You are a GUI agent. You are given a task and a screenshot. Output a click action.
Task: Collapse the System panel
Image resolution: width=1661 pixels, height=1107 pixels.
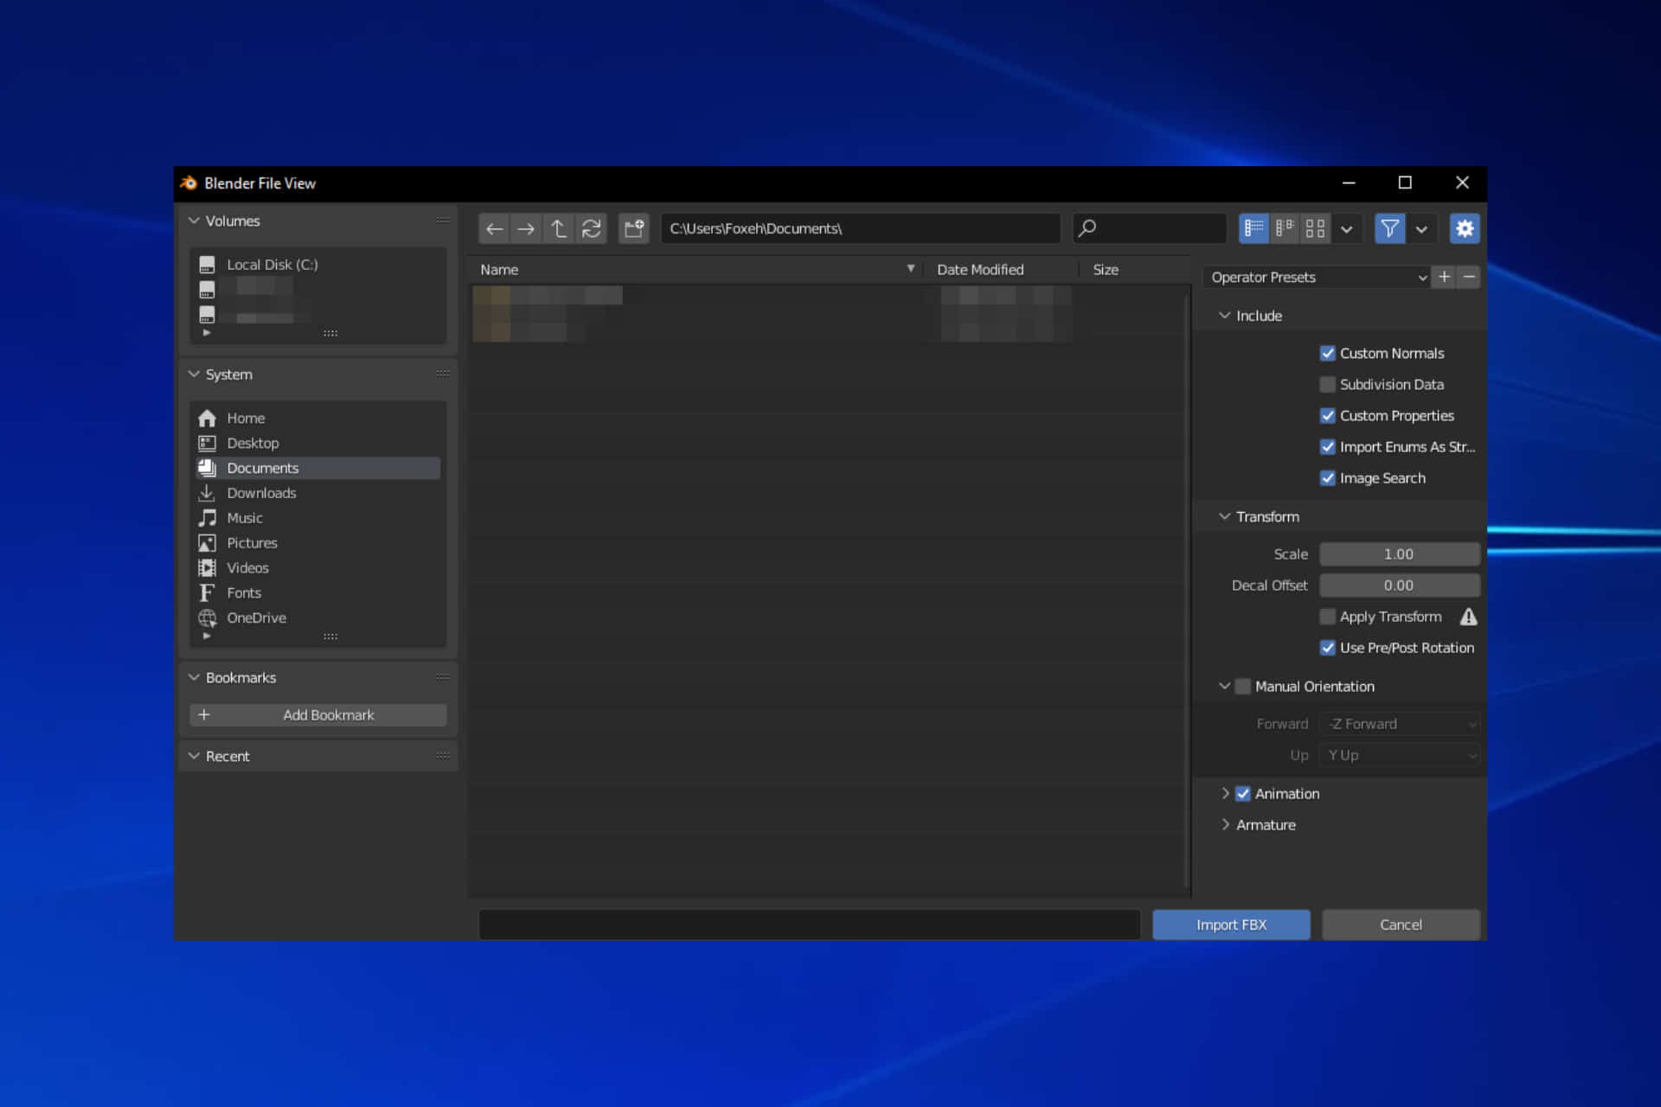pyautogui.click(x=194, y=374)
